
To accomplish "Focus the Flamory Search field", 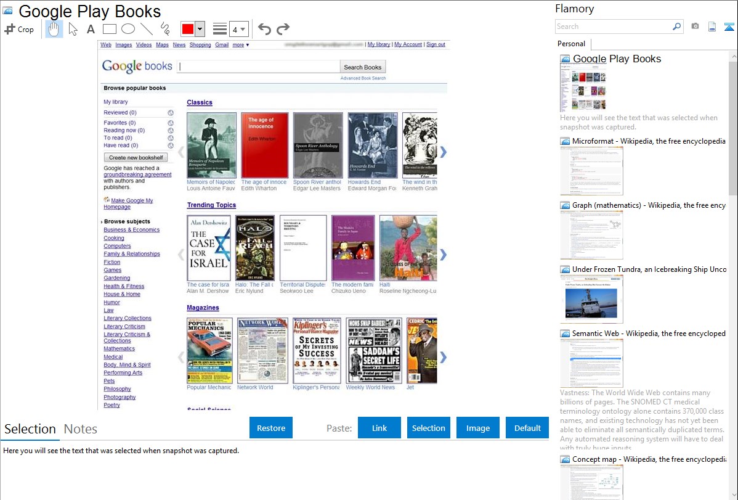I will point(614,27).
